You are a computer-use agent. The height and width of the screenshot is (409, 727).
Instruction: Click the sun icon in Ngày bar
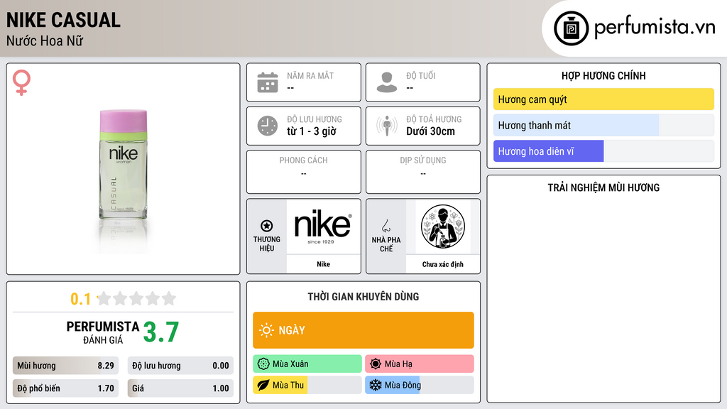click(x=266, y=330)
